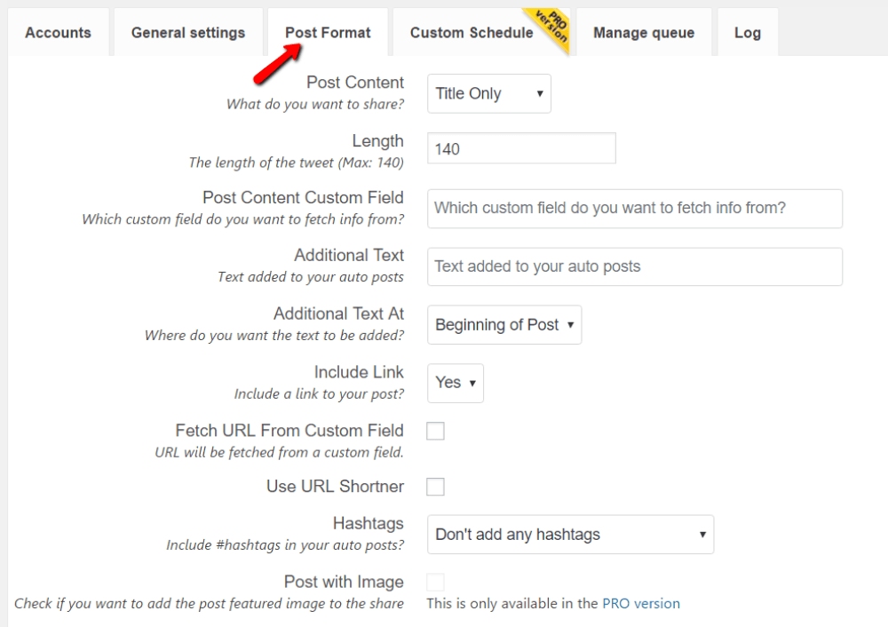Click the PRO version link

point(641,603)
